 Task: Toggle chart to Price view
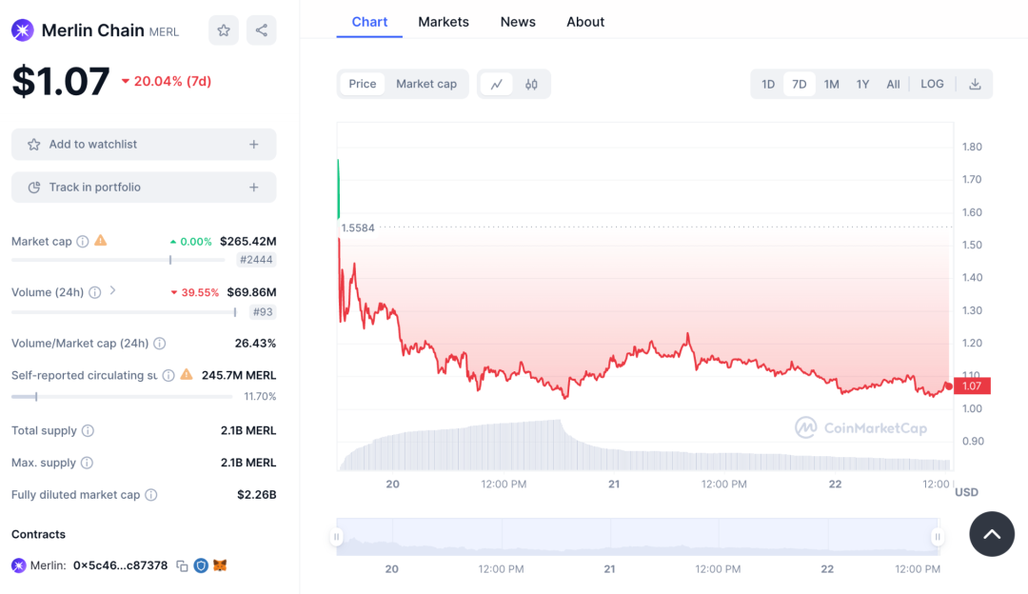tap(363, 84)
